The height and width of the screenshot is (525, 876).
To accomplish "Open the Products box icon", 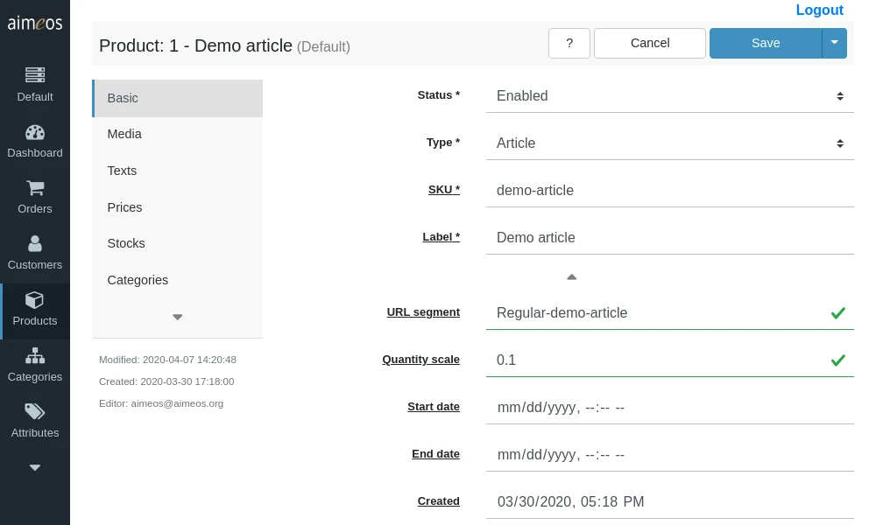I will pyautogui.click(x=35, y=300).
